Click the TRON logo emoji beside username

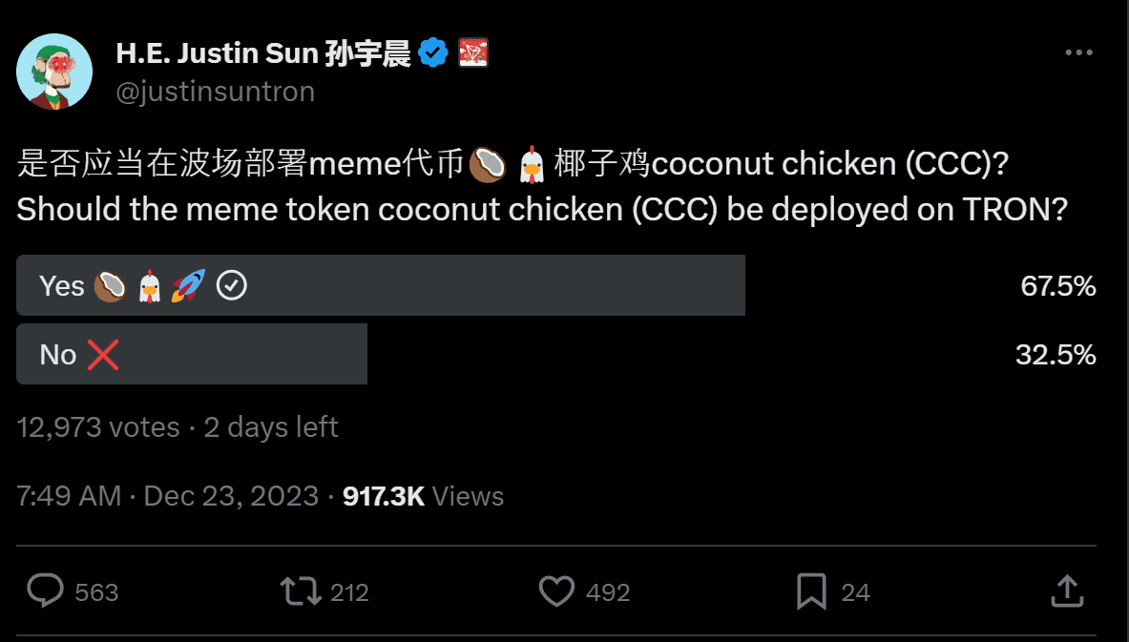[471, 52]
